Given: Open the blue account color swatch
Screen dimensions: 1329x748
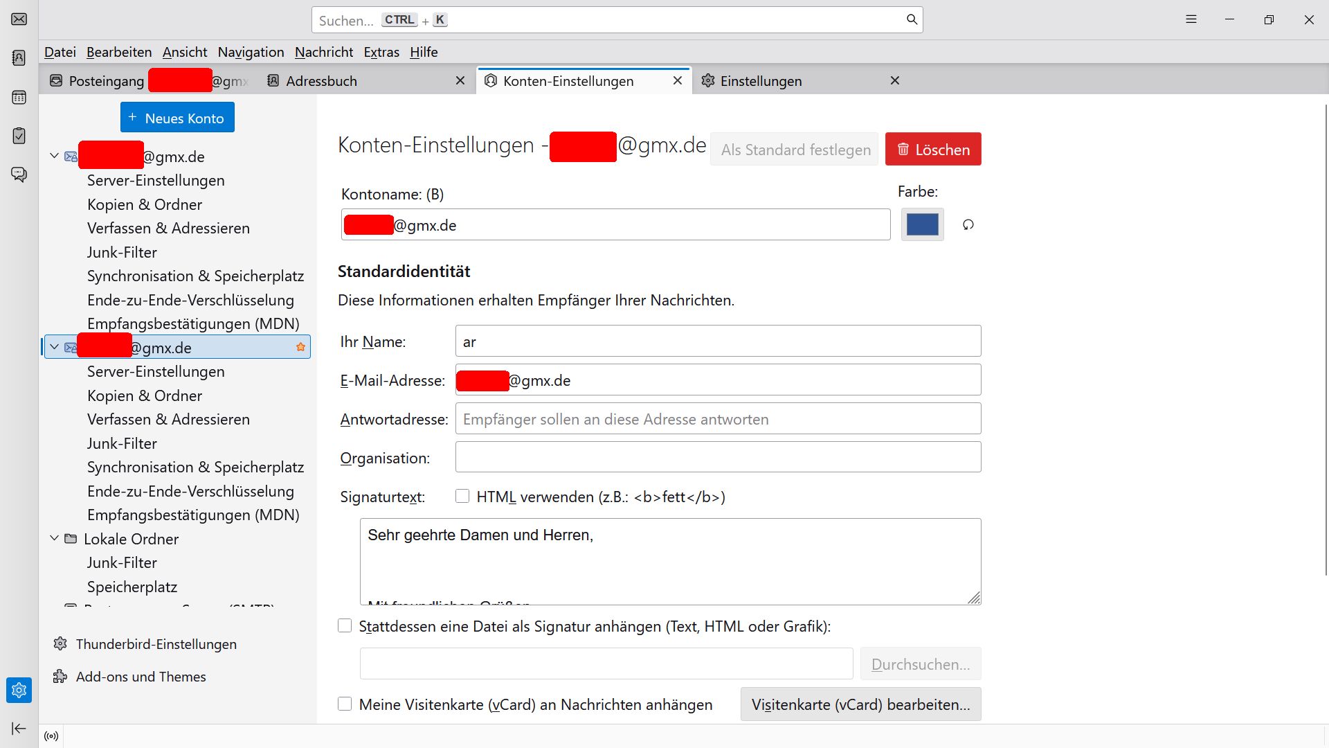Looking at the screenshot, I should pyautogui.click(x=922, y=225).
